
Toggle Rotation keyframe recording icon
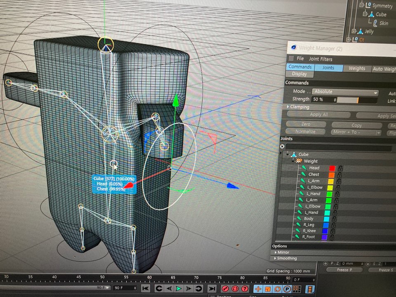click(x=277, y=289)
